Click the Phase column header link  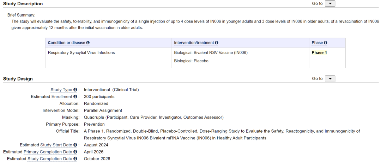point(317,43)
